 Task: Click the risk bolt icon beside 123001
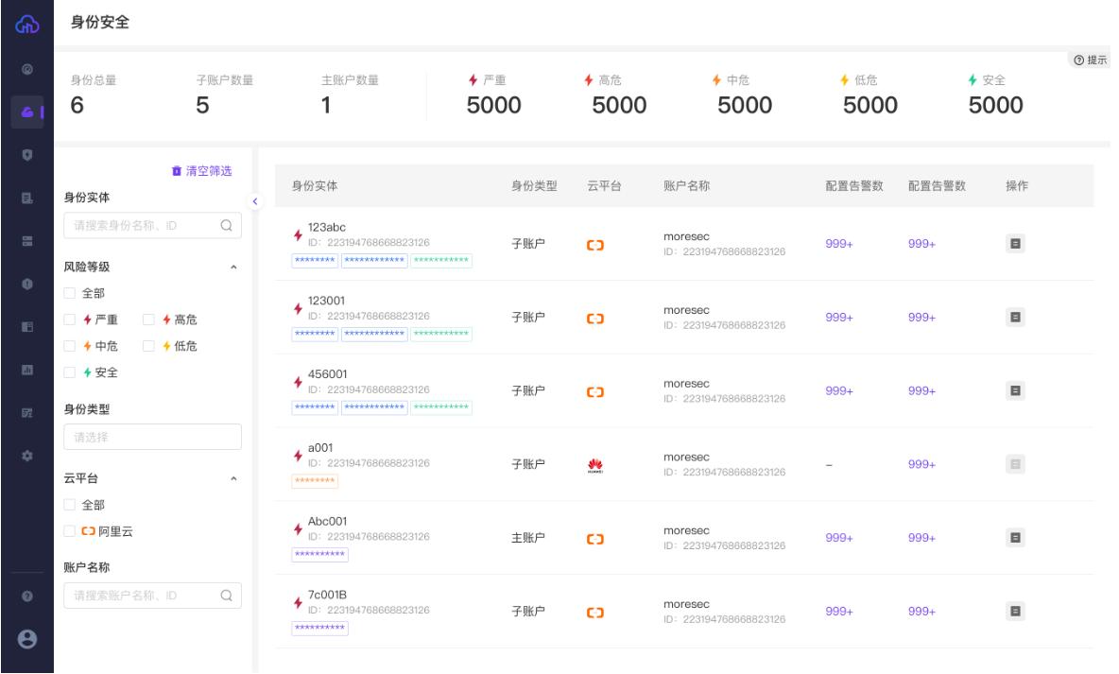coord(298,308)
